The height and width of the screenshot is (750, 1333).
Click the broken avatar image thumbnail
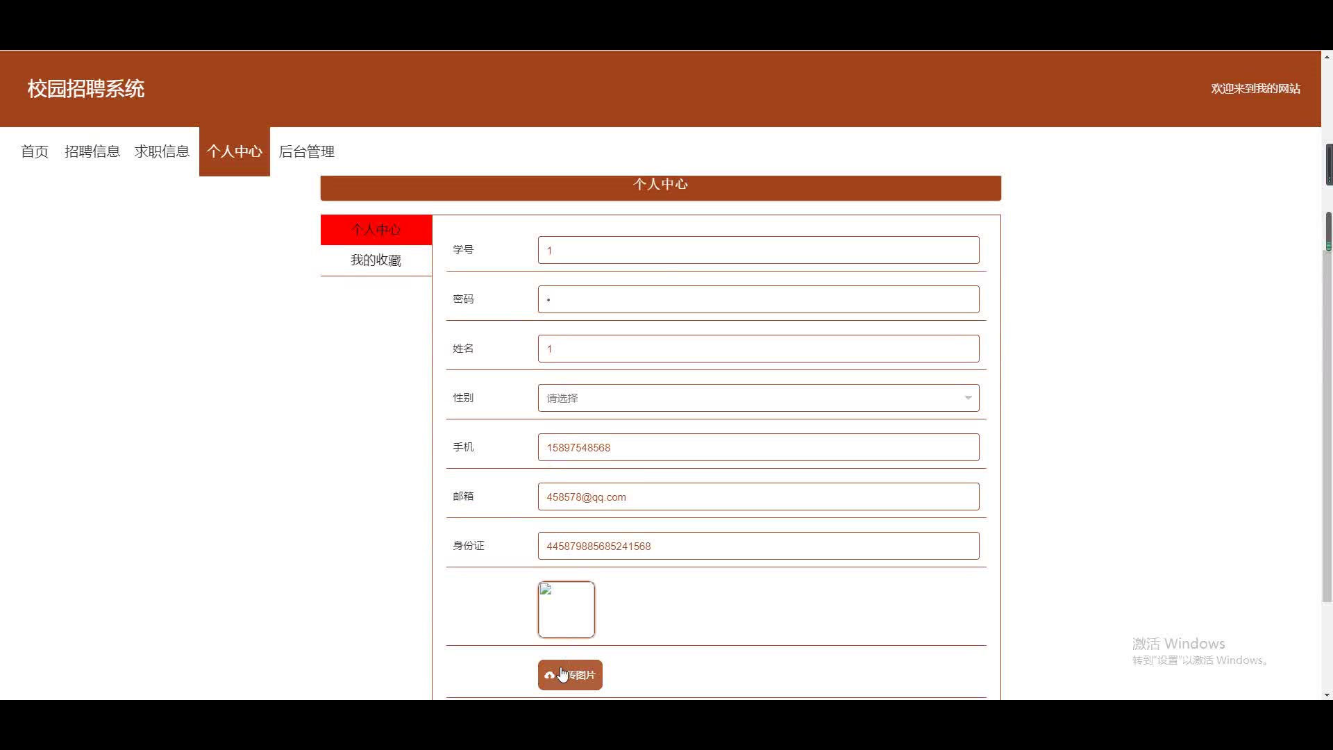(x=566, y=609)
